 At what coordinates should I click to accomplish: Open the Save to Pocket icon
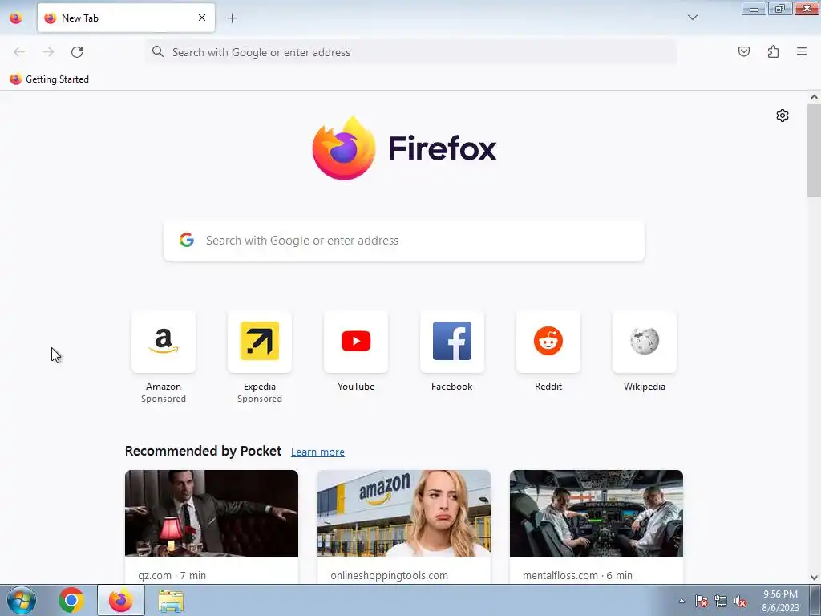point(743,51)
